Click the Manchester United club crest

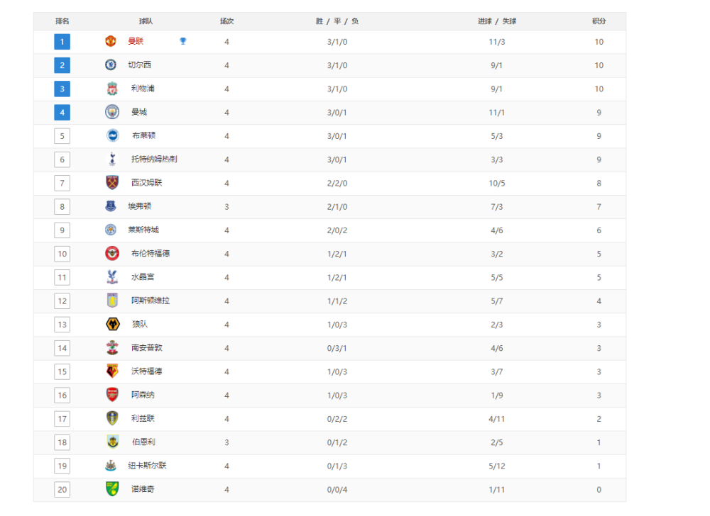pos(111,42)
